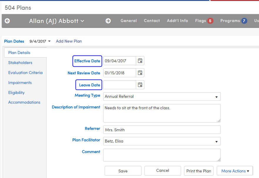Click Add New Plan

tap(69, 41)
